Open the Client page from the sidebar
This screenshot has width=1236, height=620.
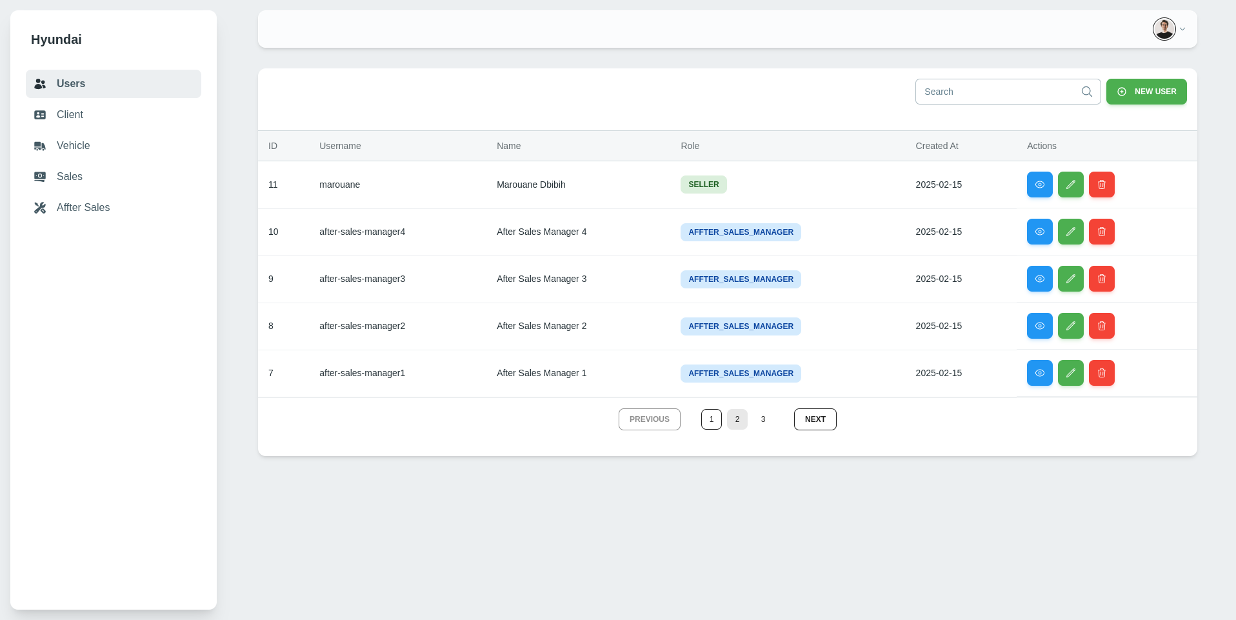click(x=70, y=115)
